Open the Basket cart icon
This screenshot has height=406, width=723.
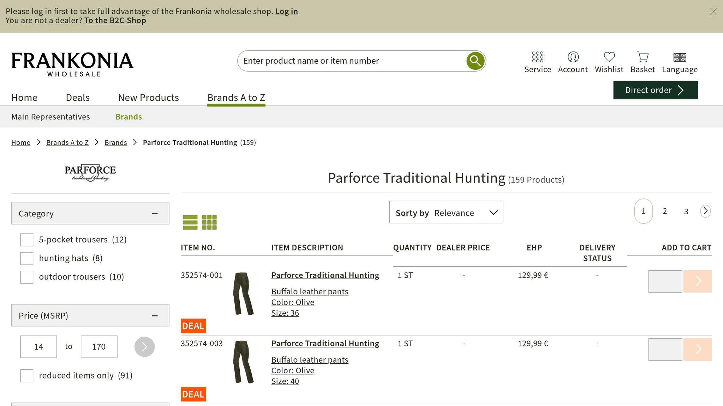click(x=643, y=57)
